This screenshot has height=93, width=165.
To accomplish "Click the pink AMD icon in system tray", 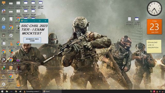I will coord(154,91).
